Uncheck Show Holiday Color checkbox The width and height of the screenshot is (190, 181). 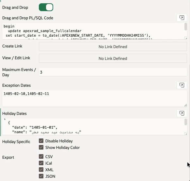coord(41,147)
